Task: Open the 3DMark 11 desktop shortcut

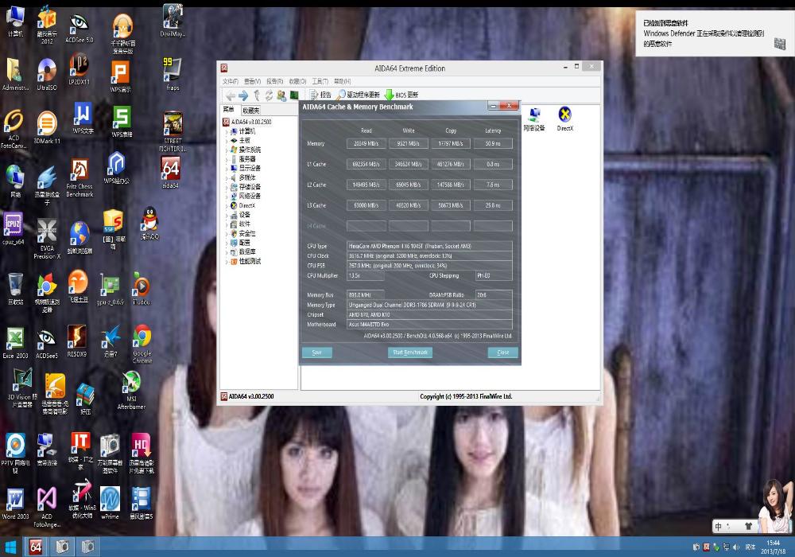Action: click(47, 127)
